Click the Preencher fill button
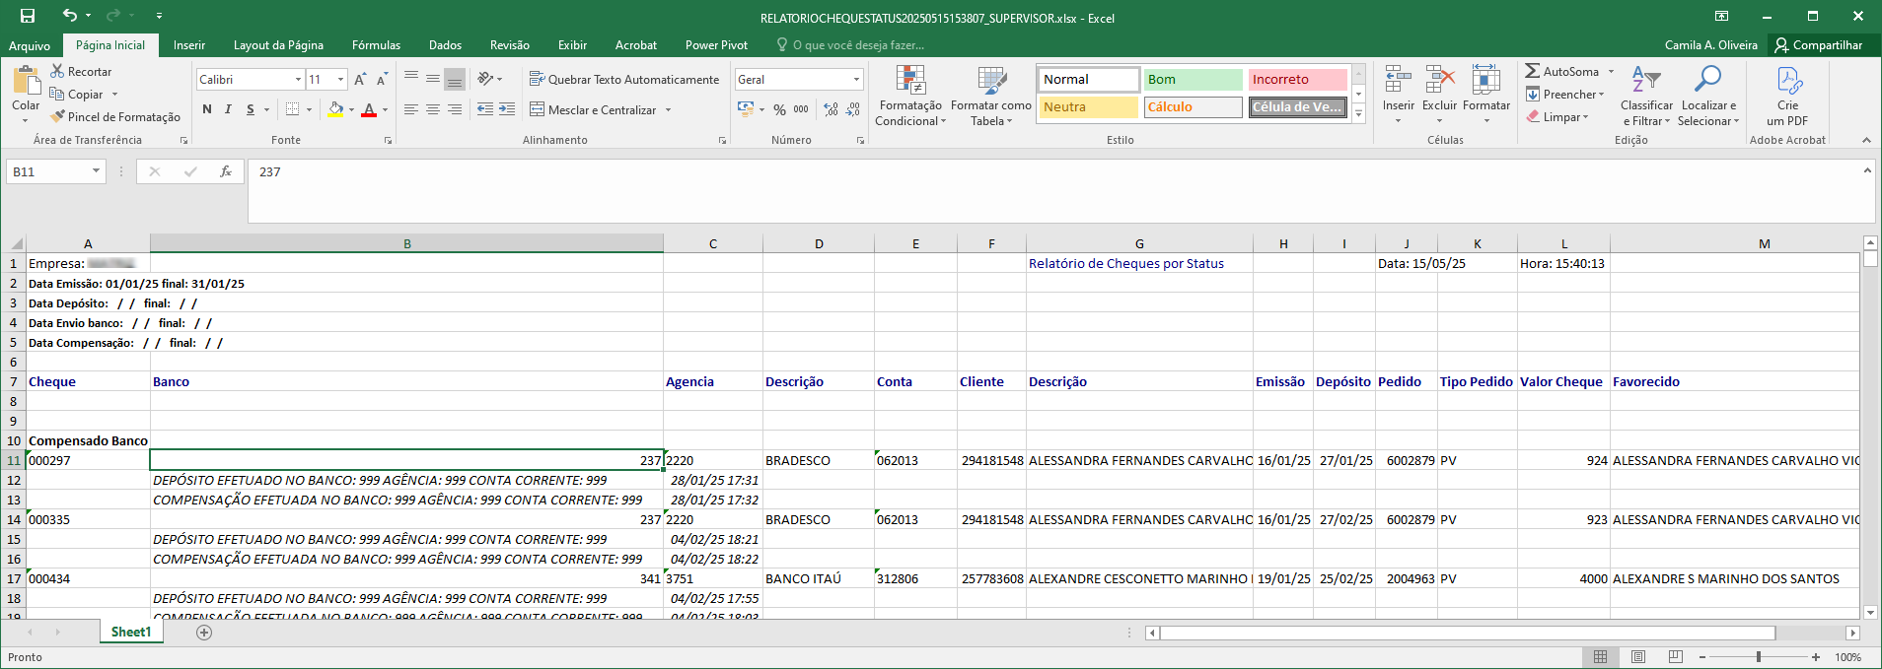 [x=1565, y=95]
